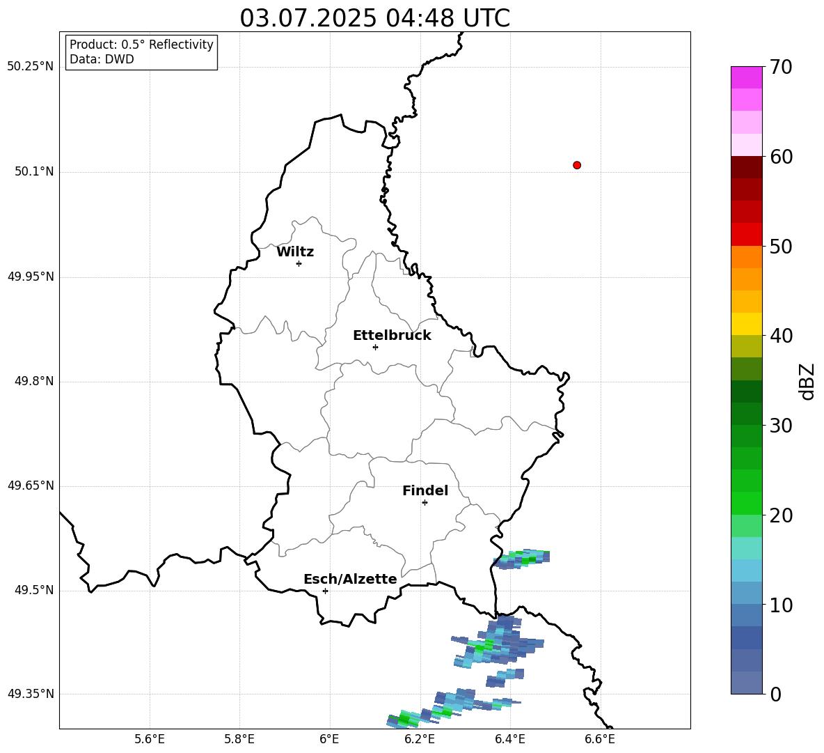Click the dBZ colorbar axis label
824x753 pixels.
click(x=807, y=381)
